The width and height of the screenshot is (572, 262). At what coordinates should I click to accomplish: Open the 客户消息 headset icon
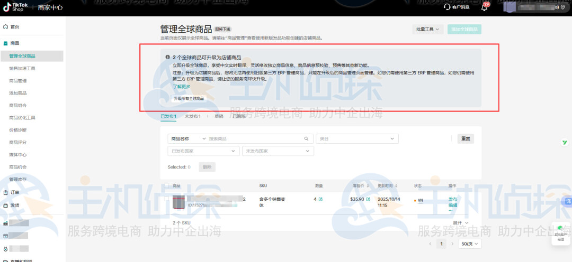pos(447,7)
